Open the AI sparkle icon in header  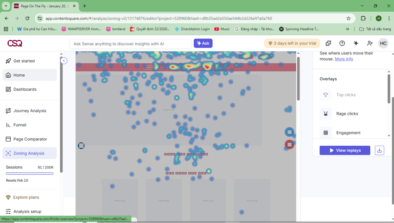pyautogui.click(x=356, y=43)
